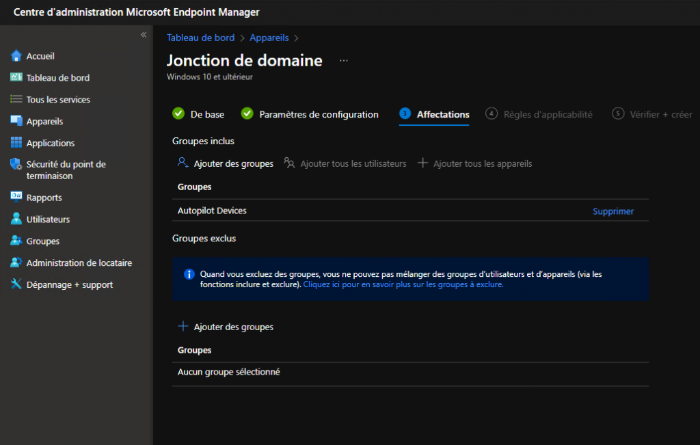Click the step 3 circle for Affectations

[405, 113]
